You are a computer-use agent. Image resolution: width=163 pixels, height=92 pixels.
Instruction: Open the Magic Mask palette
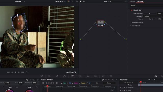point(80,76)
